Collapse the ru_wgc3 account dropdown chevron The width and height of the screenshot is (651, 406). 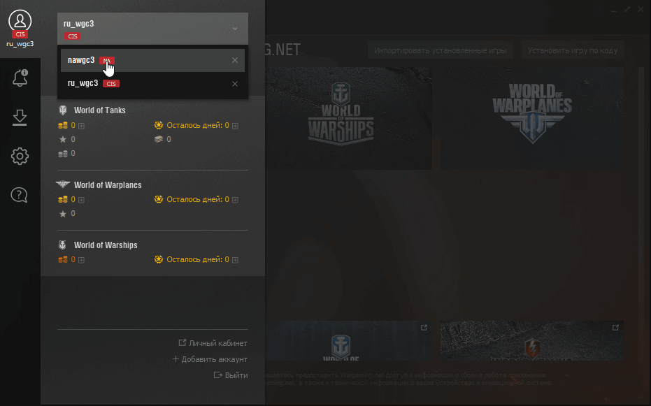pos(235,29)
